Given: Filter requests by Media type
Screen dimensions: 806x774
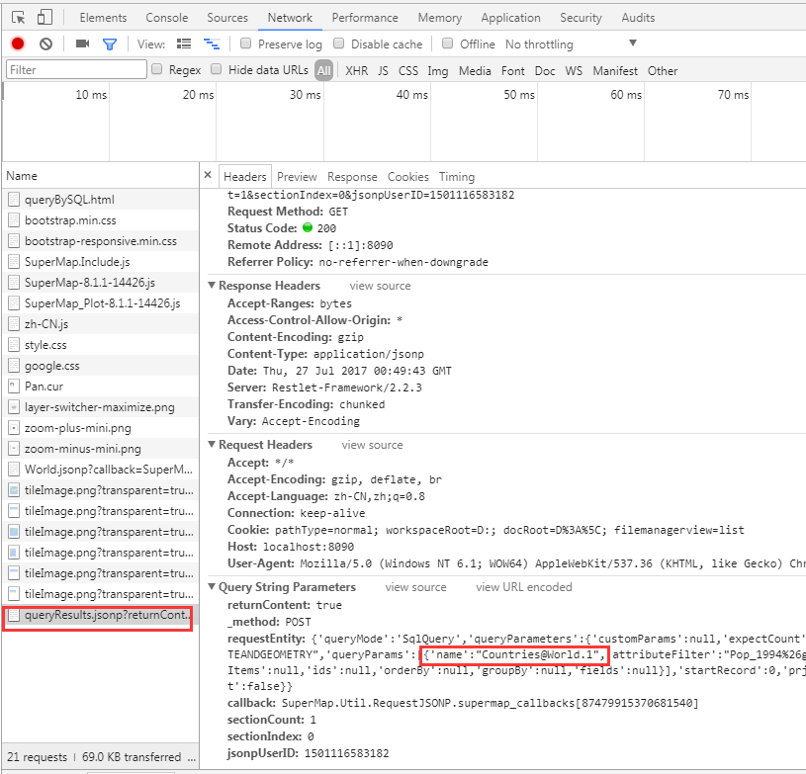Looking at the screenshot, I should click(475, 71).
